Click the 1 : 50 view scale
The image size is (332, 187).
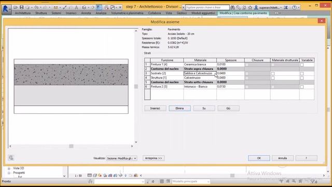point(78,176)
